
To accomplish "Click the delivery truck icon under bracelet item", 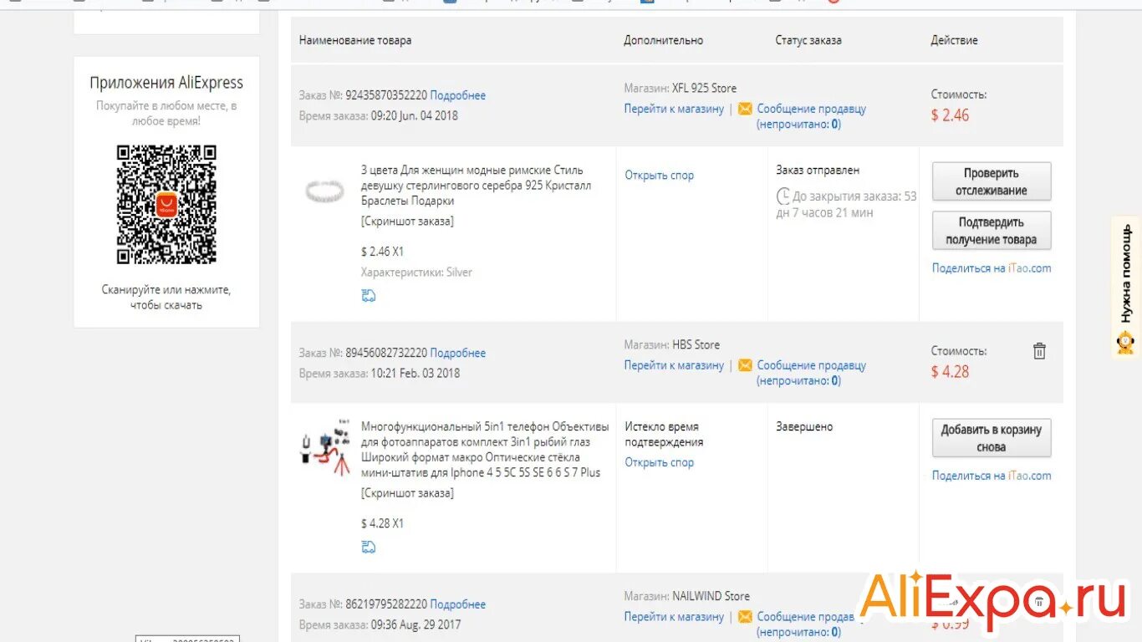I will [x=369, y=296].
